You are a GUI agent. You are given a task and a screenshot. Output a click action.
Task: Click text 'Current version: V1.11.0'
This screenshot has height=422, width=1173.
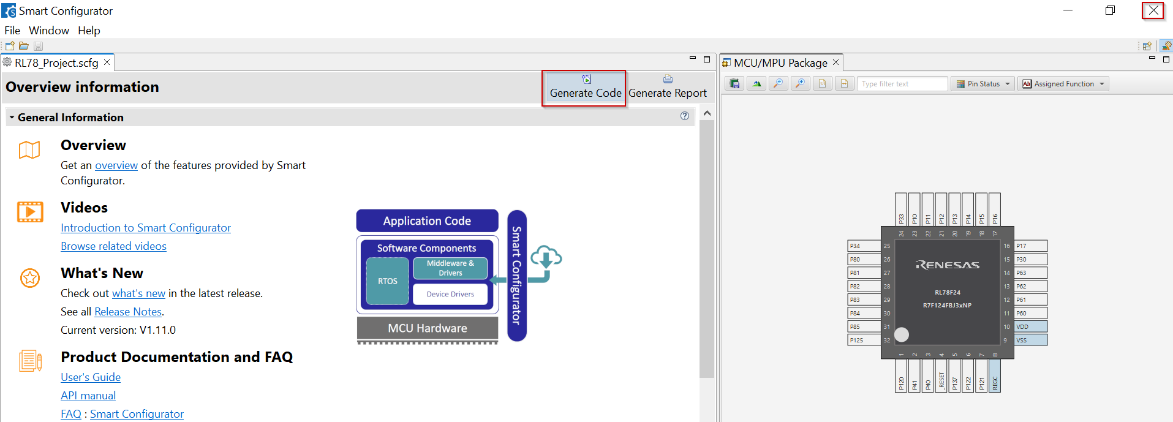[118, 330]
